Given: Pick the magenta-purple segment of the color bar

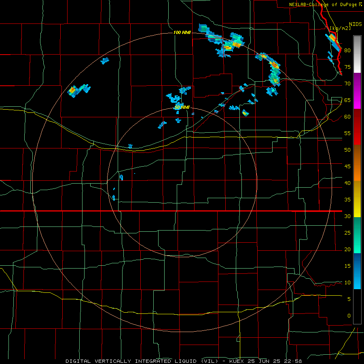Looking at the screenshot, I should click(x=357, y=91).
